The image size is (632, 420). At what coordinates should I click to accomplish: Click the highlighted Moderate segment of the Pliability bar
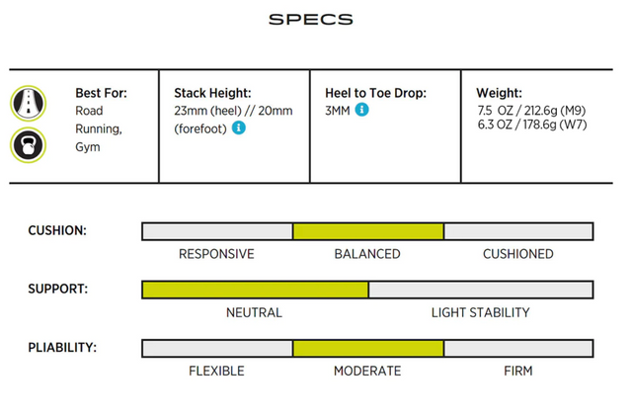(x=367, y=348)
